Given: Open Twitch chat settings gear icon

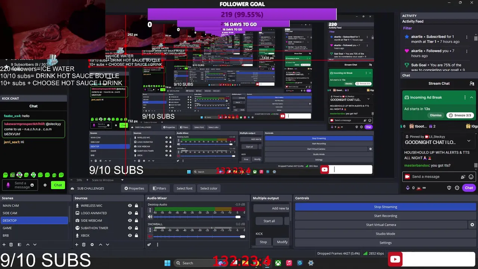Looking at the screenshot, I should click(457, 188).
